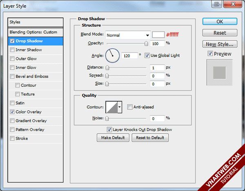The height and width of the screenshot is (191, 245).
Task: Select the Styles panel header
Action: pos(36,22)
